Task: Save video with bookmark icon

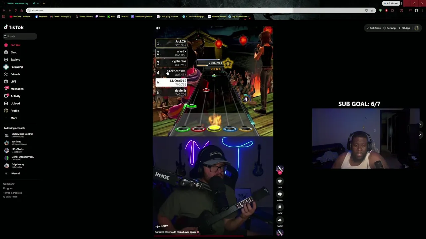Action: (x=280, y=207)
